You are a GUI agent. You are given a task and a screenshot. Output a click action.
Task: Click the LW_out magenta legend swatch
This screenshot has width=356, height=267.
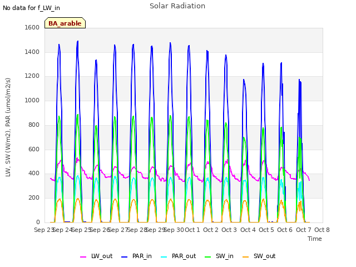coord(83,257)
